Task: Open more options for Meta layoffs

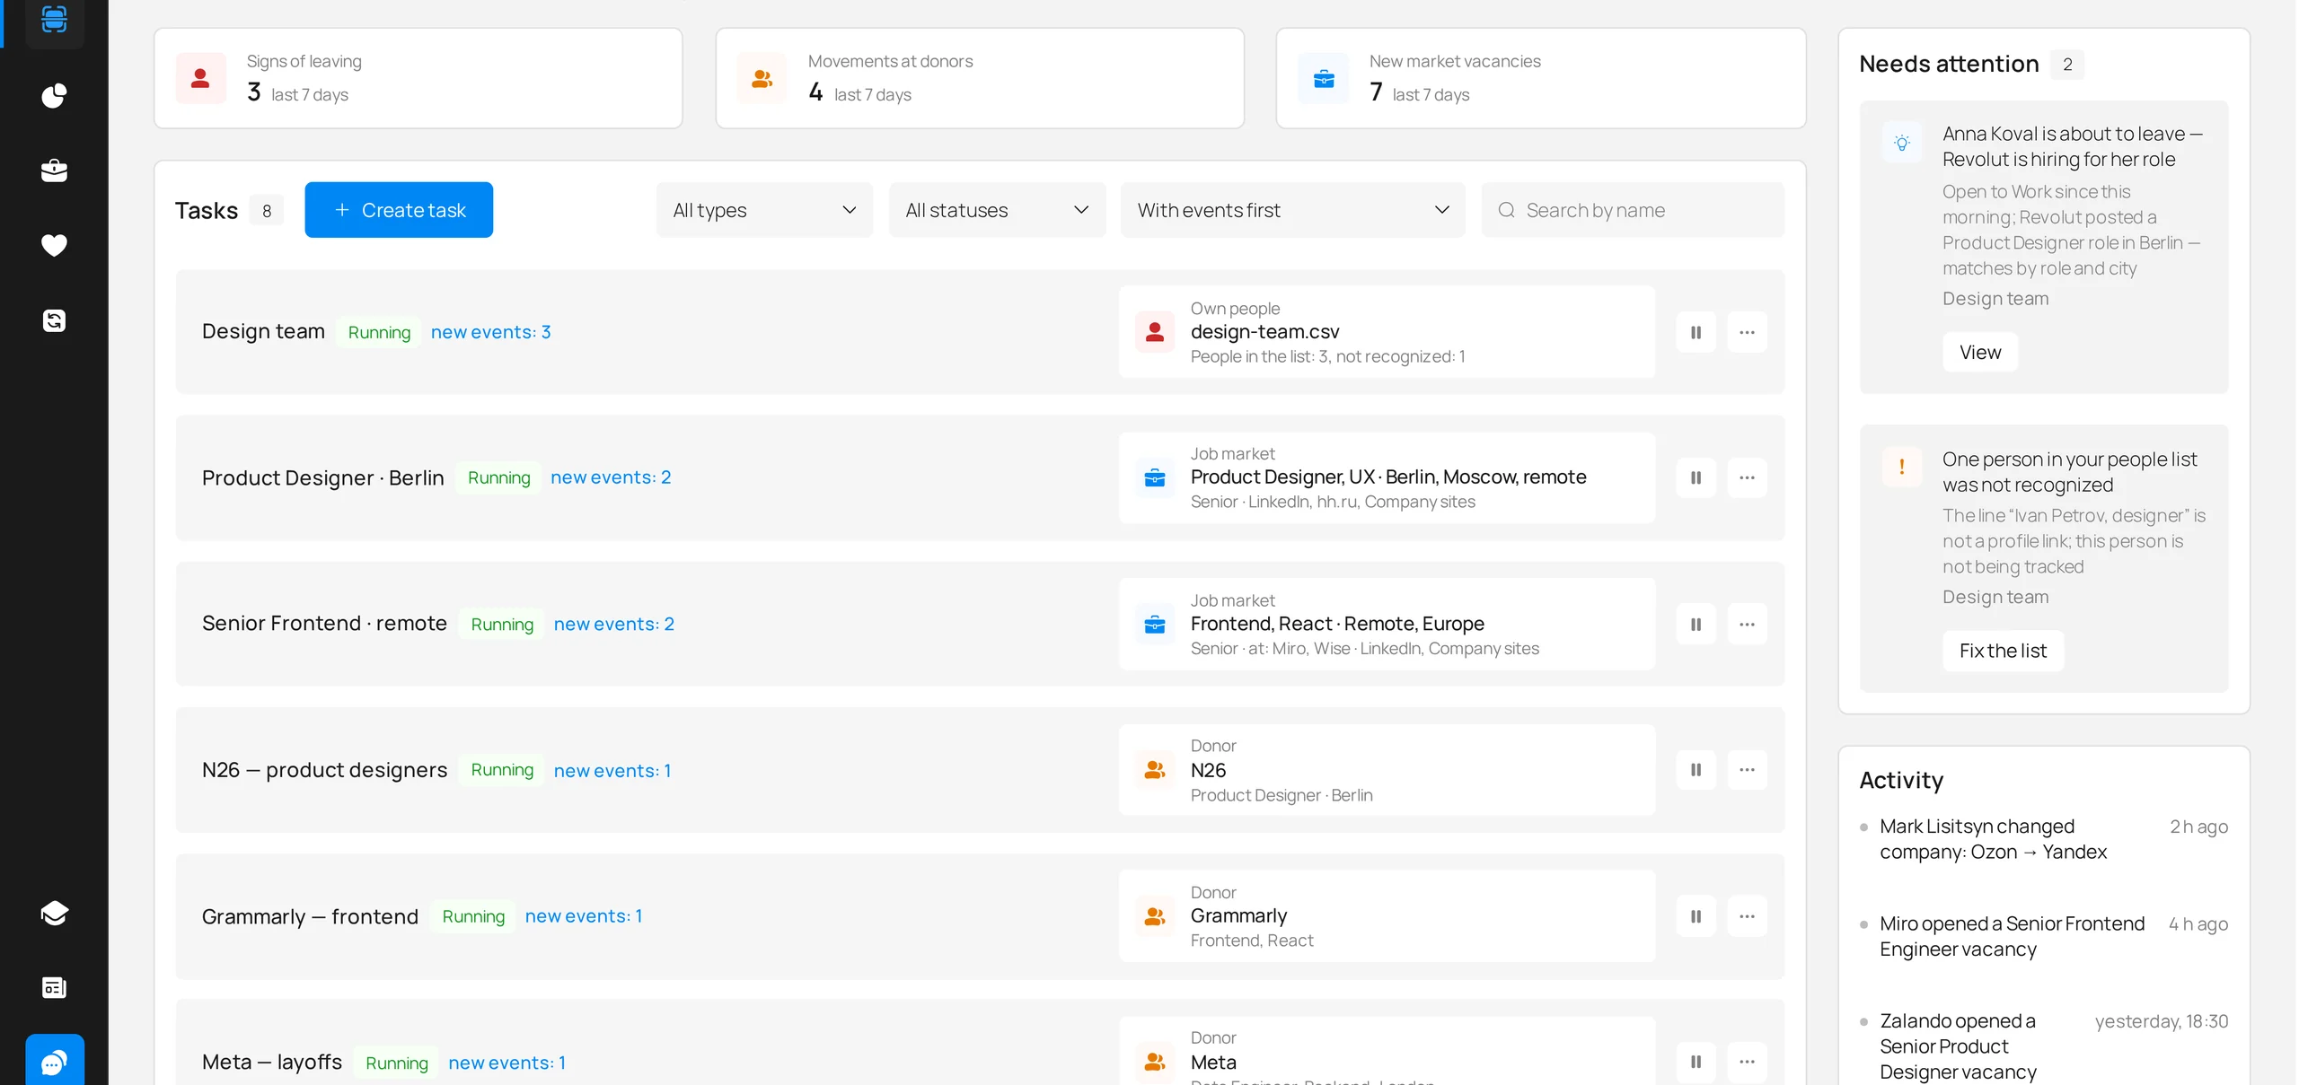Action: 1747,1062
